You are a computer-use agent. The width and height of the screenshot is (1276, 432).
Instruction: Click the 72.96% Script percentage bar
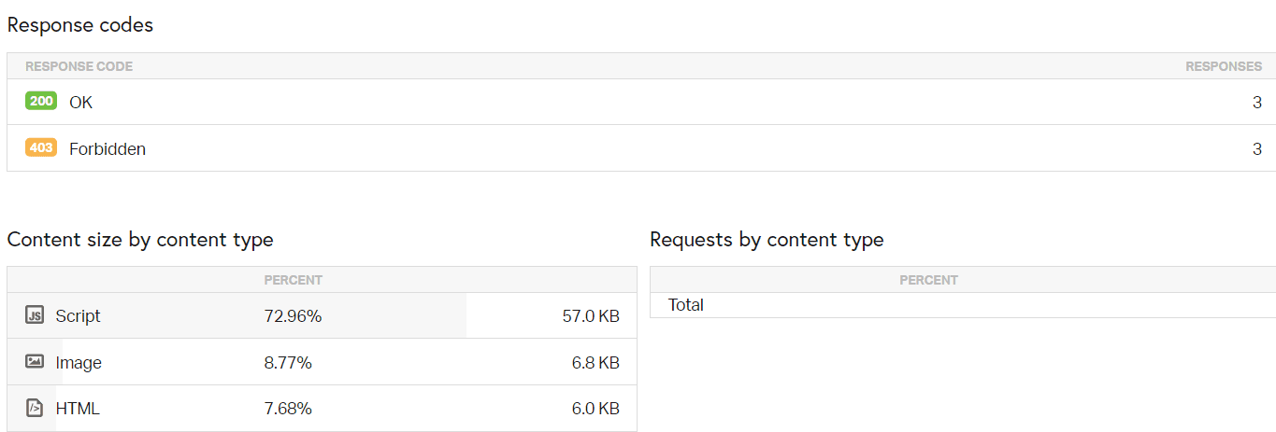click(x=293, y=316)
